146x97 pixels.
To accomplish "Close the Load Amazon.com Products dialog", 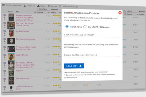I will pos(120,13).
